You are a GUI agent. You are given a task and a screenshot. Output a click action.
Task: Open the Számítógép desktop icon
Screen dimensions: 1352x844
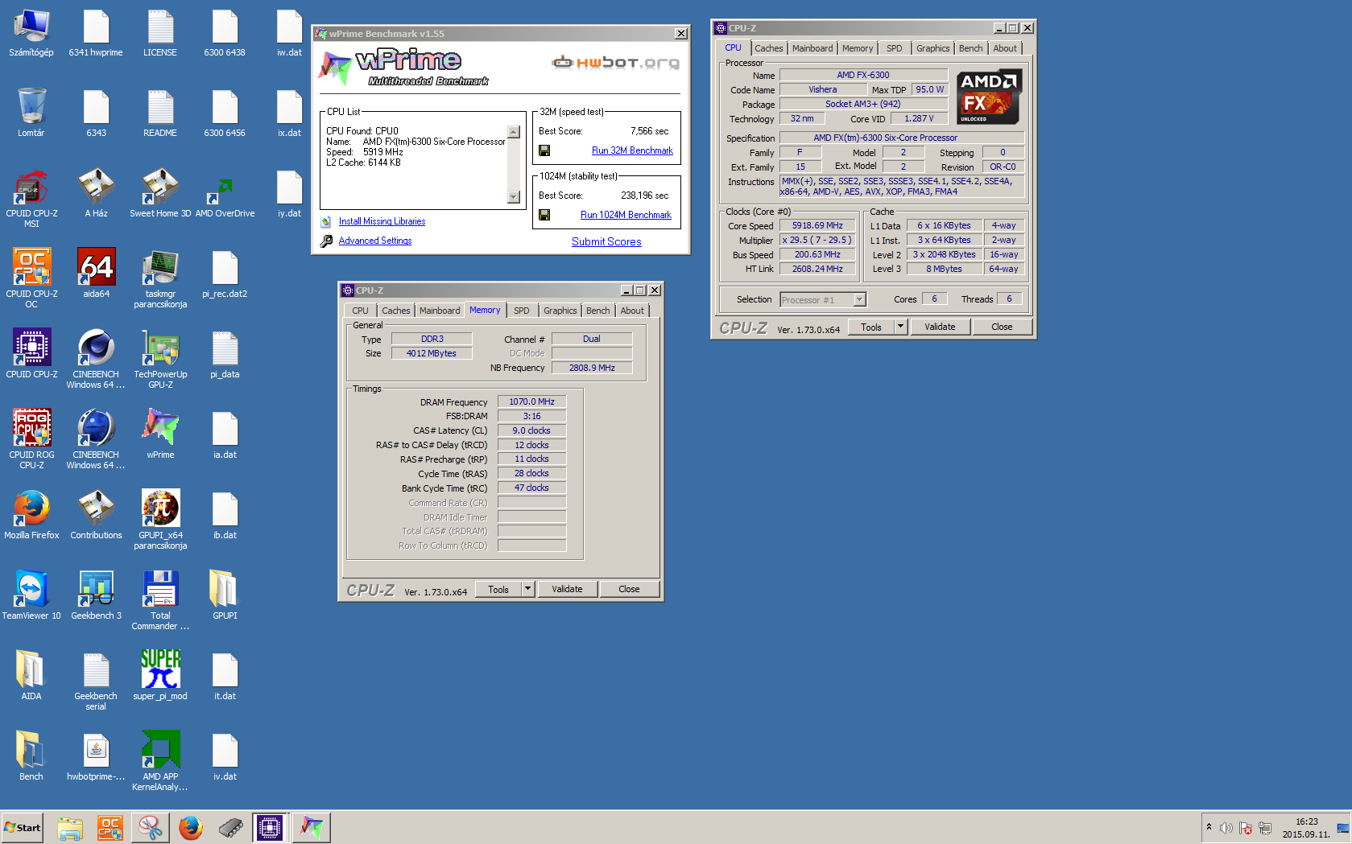tap(31, 33)
